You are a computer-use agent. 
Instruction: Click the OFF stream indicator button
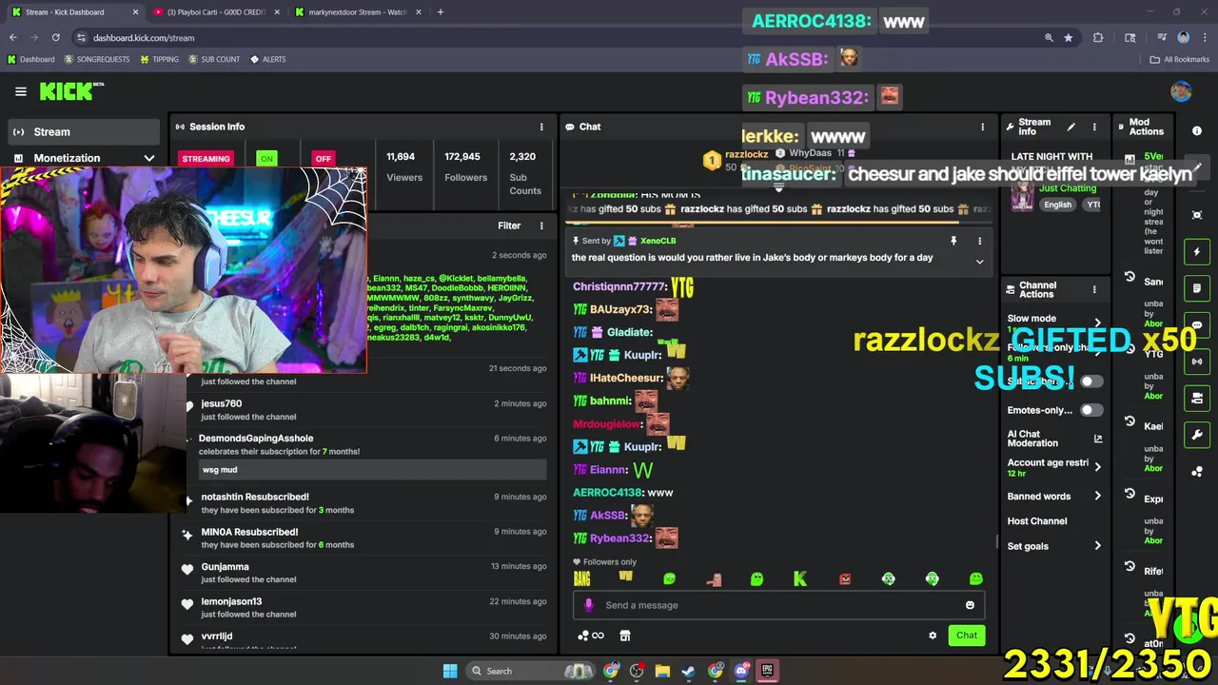[x=324, y=159]
